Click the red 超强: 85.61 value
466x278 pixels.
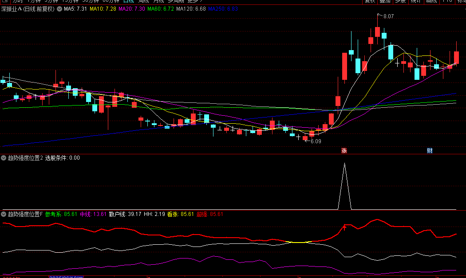pos(210,214)
